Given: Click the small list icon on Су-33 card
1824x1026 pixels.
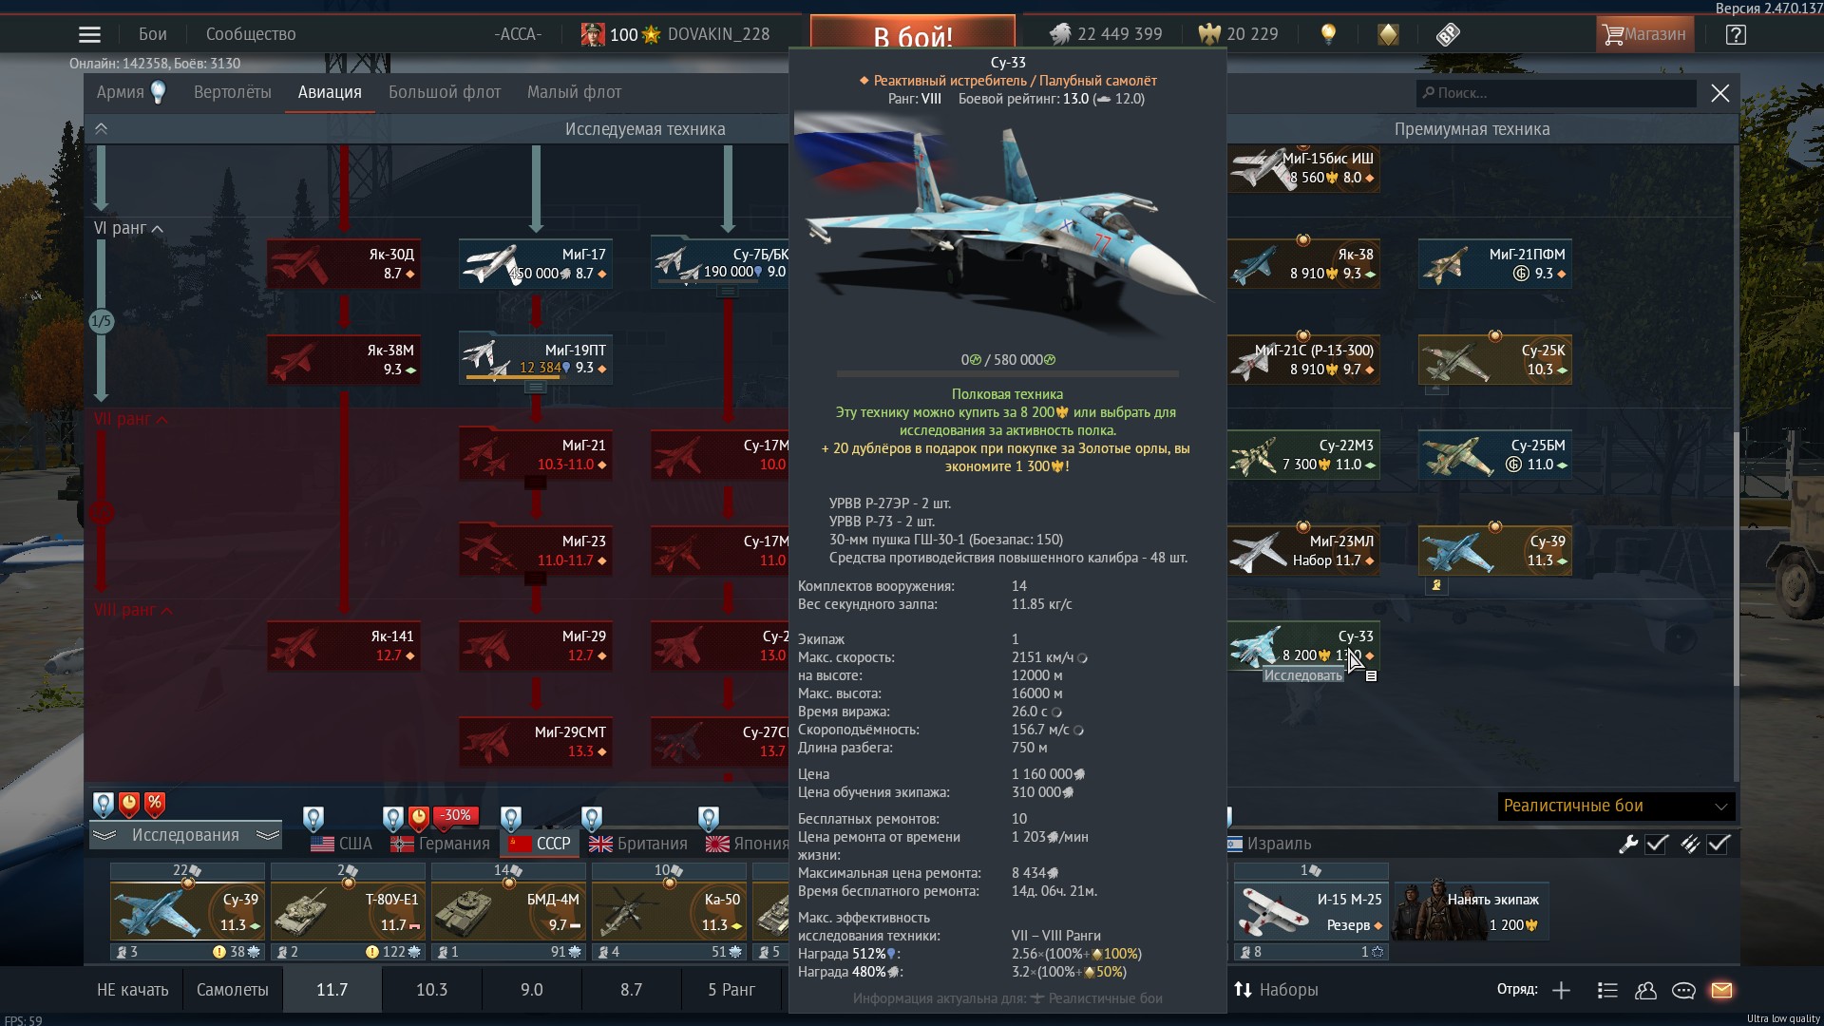Looking at the screenshot, I should tap(1371, 675).
